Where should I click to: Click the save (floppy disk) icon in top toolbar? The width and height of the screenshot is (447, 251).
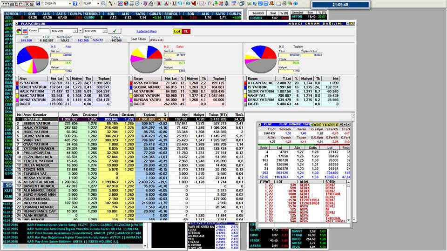tap(37, 3)
